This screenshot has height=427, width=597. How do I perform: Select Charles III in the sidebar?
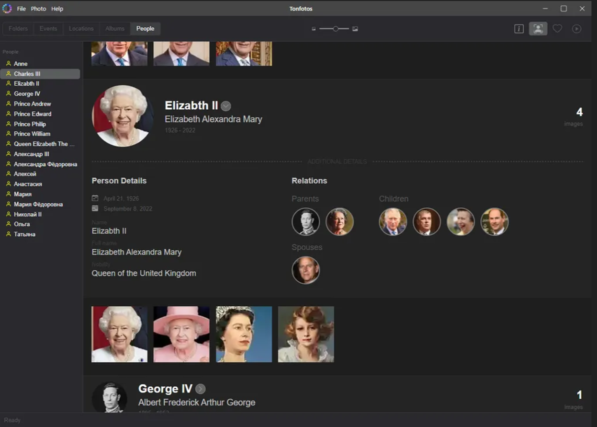40,74
